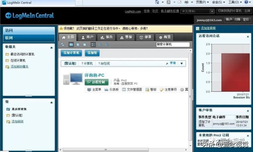Screen dimensions: 253x152
Task: Click 注销 to log out
Action: [x=247, y=11]
